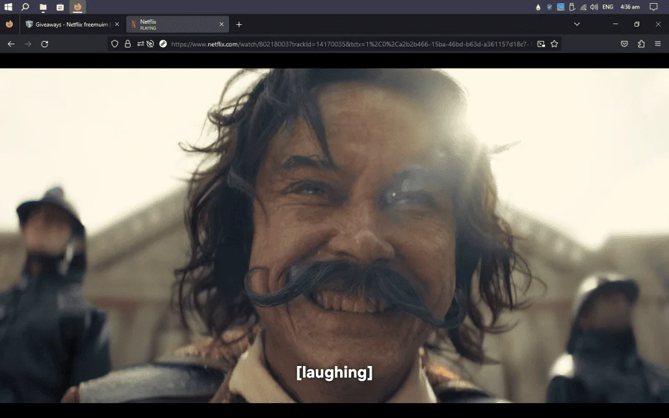669x418 pixels.
Task: Switch input language ENG indicator
Action: 608,7
